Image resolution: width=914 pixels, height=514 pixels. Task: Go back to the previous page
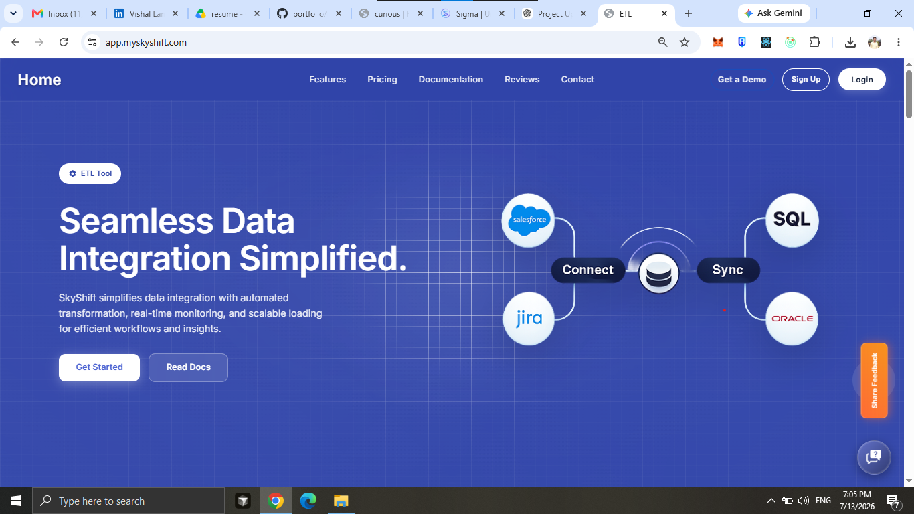pos(15,42)
